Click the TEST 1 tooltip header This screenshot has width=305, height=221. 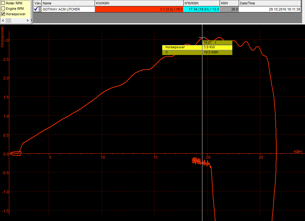217,43
